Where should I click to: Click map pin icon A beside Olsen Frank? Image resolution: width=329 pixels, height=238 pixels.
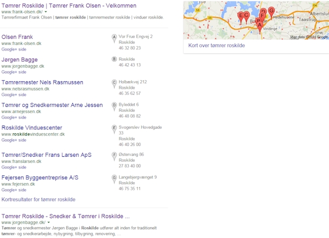(114, 38)
